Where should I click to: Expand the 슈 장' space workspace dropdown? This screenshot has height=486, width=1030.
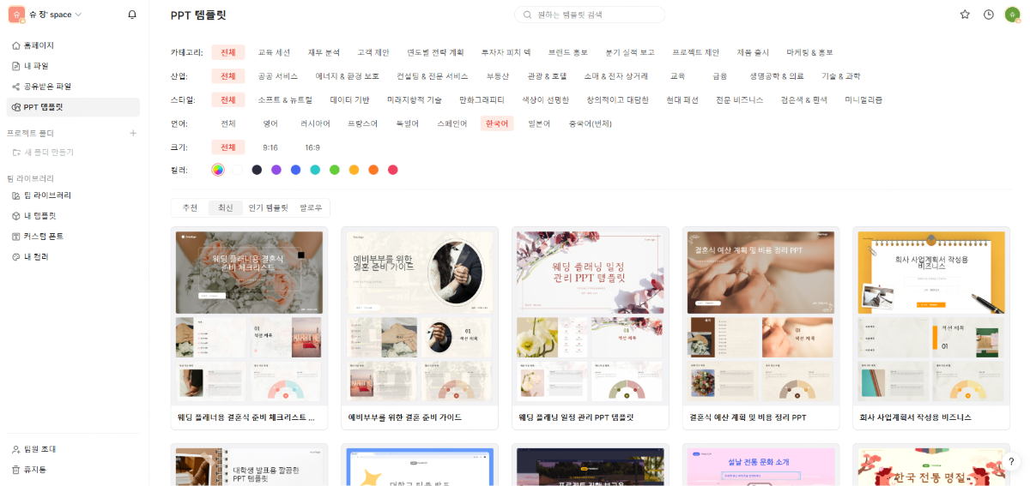[56, 15]
